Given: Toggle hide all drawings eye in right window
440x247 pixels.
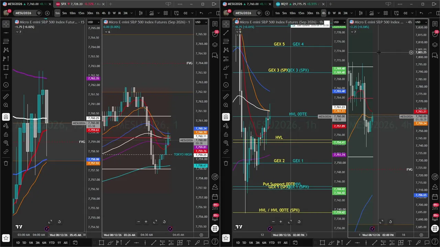Looking at the screenshot, I should [226, 143].
